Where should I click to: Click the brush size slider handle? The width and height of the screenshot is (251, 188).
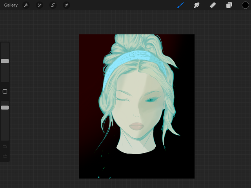[5, 61]
